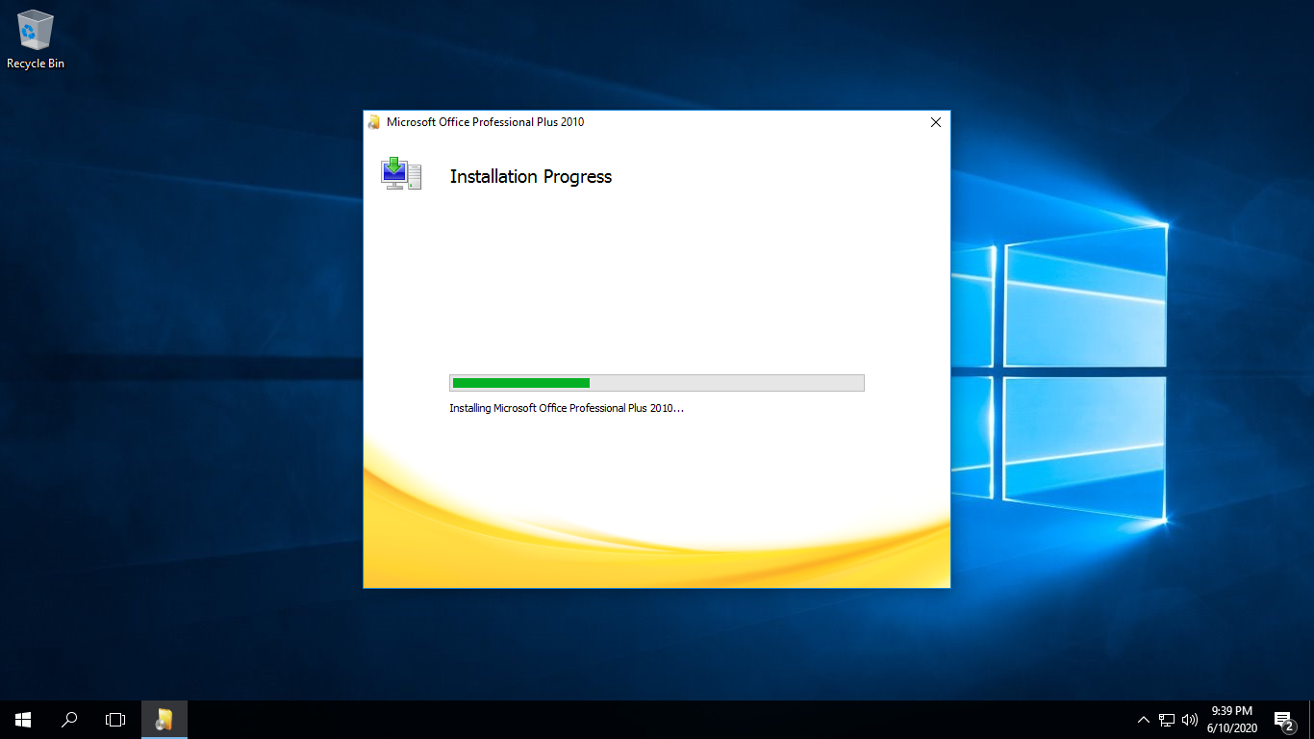Open taskbar Search magnifier icon
1314x739 pixels.
click(69, 719)
